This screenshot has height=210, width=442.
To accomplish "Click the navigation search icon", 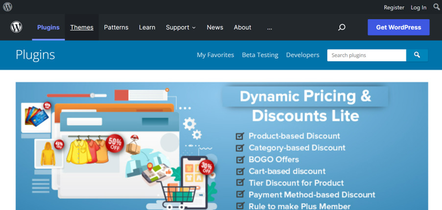I will click(x=342, y=27).
